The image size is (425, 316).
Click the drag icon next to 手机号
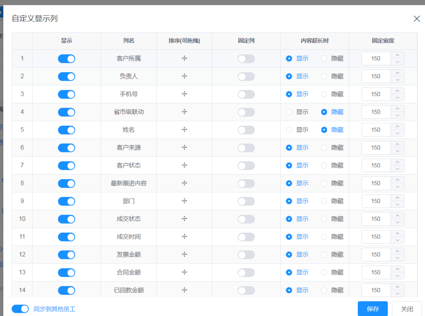coord(184,94)
